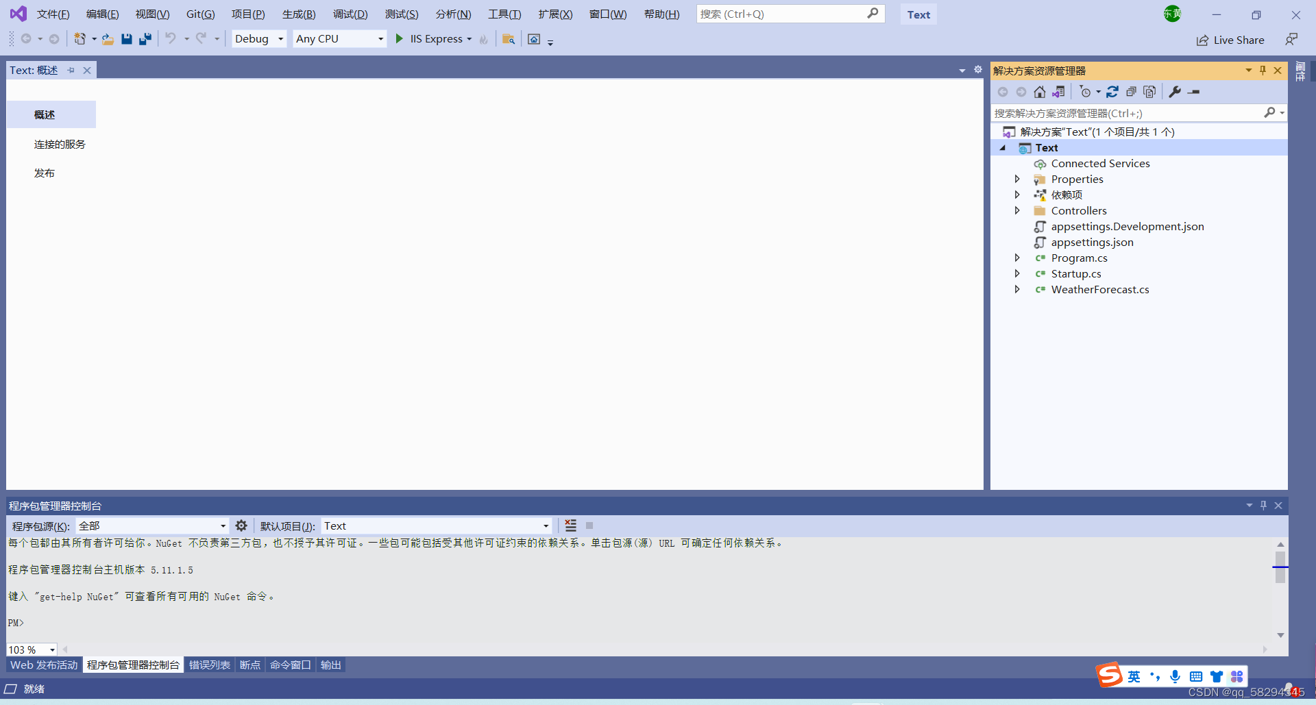1316x705 pixels.
Task: Select 发布 in the overview page sidebar
Action: 45,173
